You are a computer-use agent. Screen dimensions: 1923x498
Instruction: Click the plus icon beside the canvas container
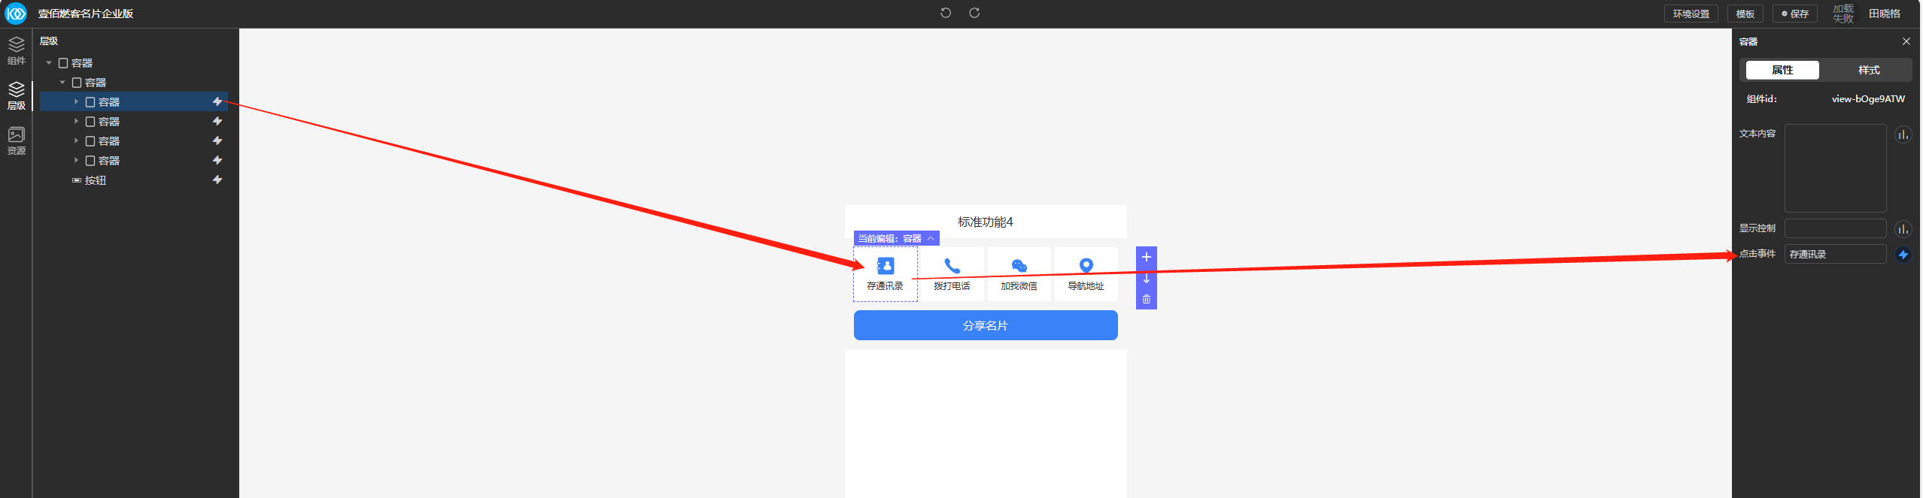1147,257
